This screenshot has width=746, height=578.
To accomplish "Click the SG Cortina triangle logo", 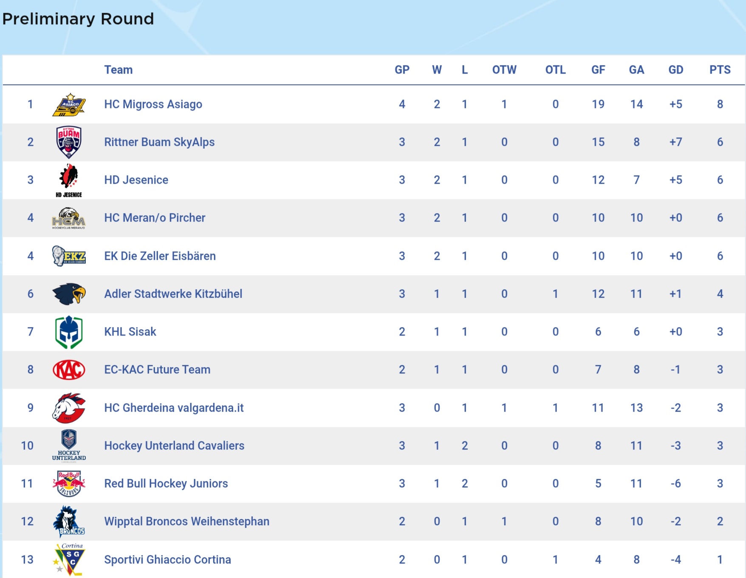I will pos(69,559).
